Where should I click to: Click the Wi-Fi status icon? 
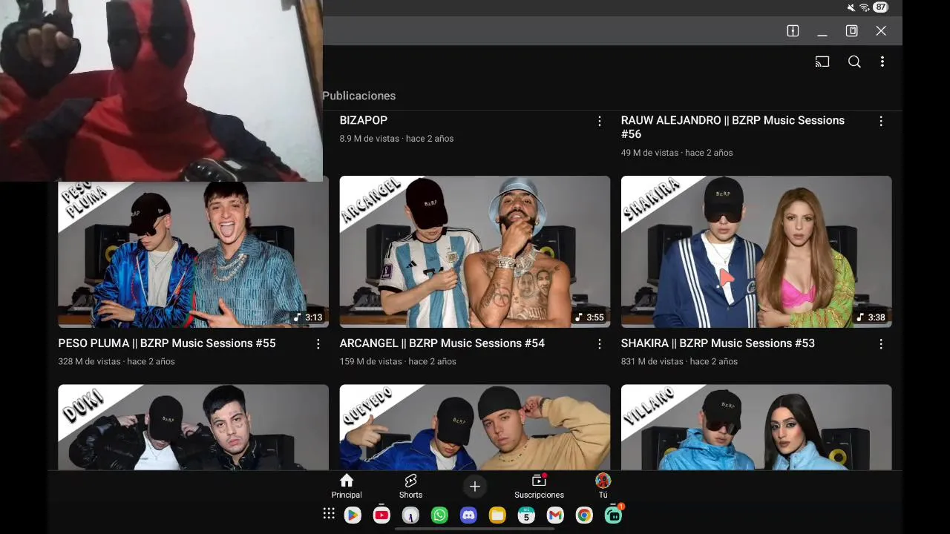pyautogui.click(x=865, y=7)
